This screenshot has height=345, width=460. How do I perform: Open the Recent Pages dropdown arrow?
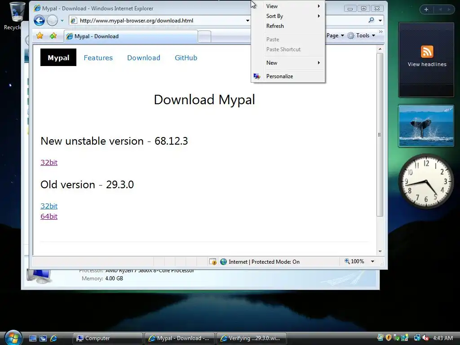62,21
